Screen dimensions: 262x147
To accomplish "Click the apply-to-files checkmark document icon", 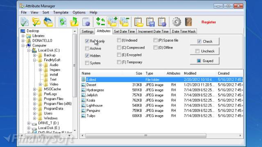I will pos(25,22).
